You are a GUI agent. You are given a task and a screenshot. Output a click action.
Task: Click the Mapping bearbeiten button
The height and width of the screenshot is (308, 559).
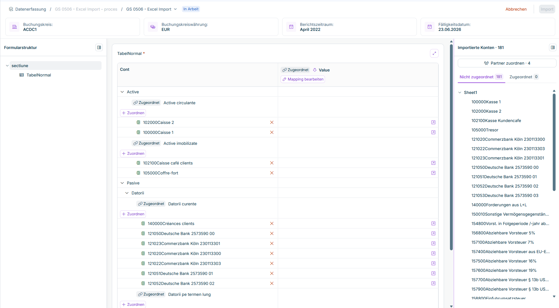pos(303,79)
